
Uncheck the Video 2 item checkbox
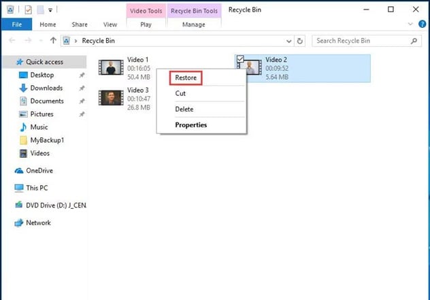click(x=240, y=59)
